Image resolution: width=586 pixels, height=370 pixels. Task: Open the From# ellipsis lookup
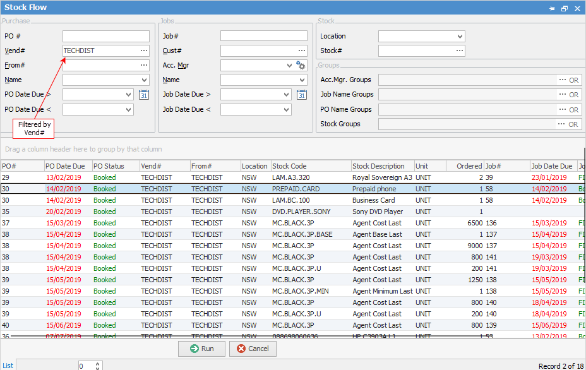[x=144, y=65]
